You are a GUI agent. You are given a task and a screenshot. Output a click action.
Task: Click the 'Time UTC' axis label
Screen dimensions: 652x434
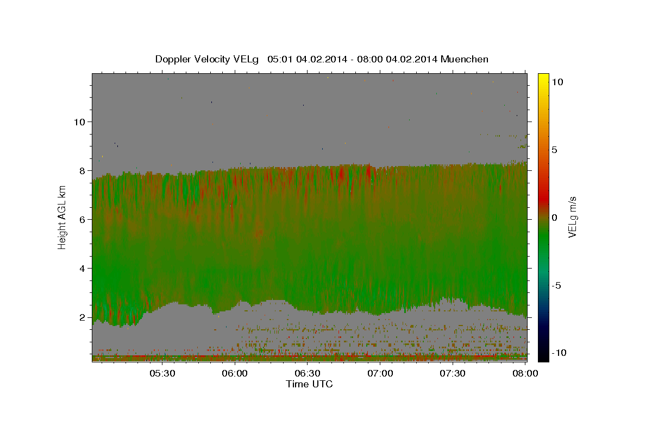point(309,384)
